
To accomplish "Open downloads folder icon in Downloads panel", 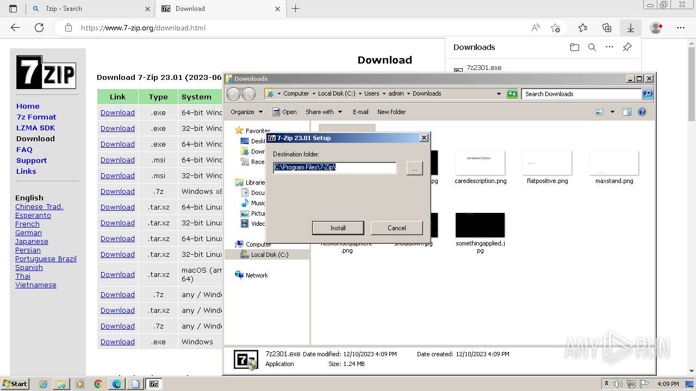I will tap(575, 47).
